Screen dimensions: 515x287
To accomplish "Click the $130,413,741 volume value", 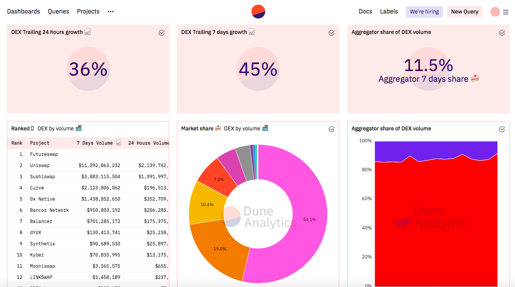I will click(104, 233).
